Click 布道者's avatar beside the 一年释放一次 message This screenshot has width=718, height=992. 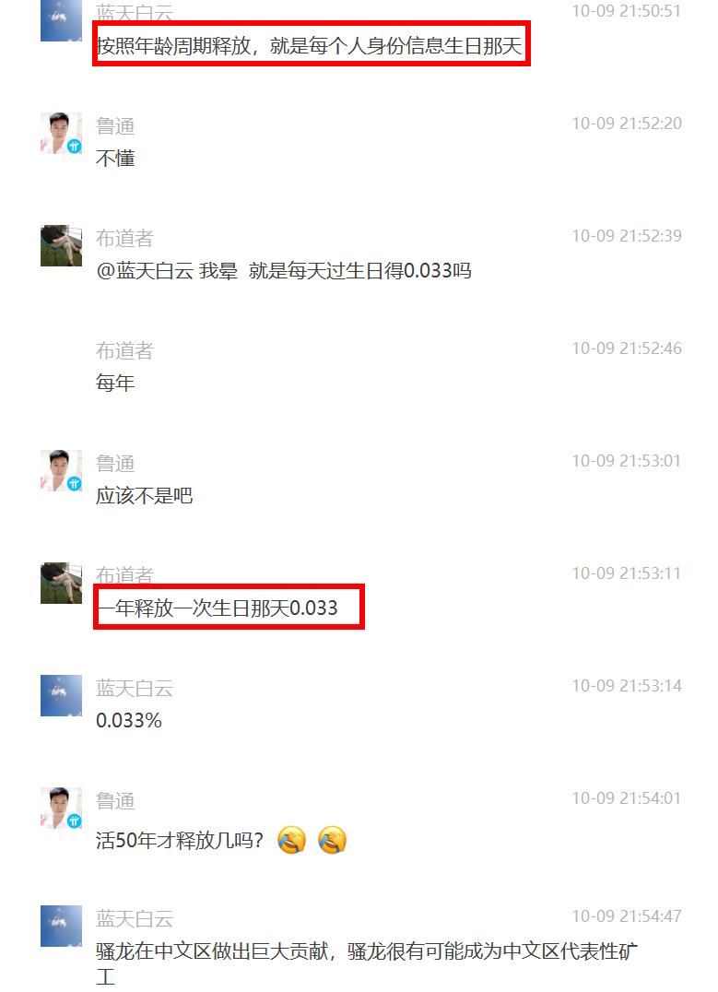tap(62, 583)
